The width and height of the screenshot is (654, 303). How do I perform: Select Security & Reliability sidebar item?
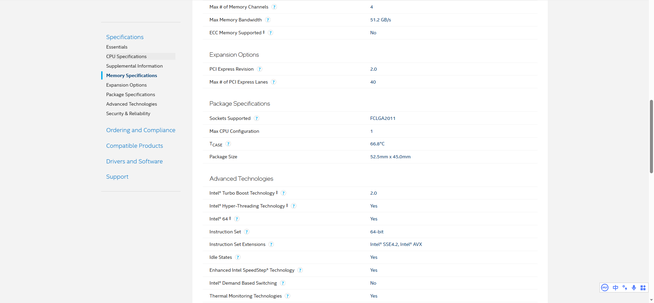click(128, 113)
